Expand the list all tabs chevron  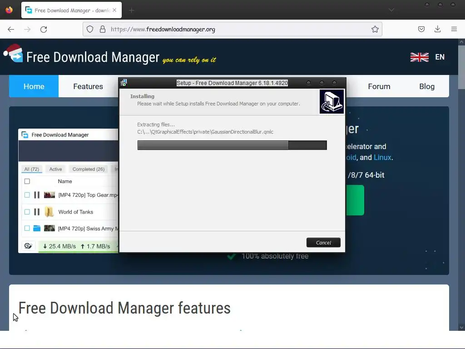coord(391,10)
